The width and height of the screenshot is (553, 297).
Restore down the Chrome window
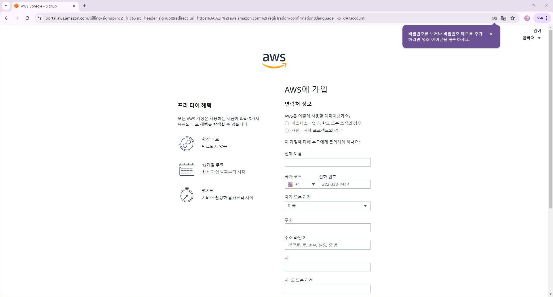tap(533, 6)
